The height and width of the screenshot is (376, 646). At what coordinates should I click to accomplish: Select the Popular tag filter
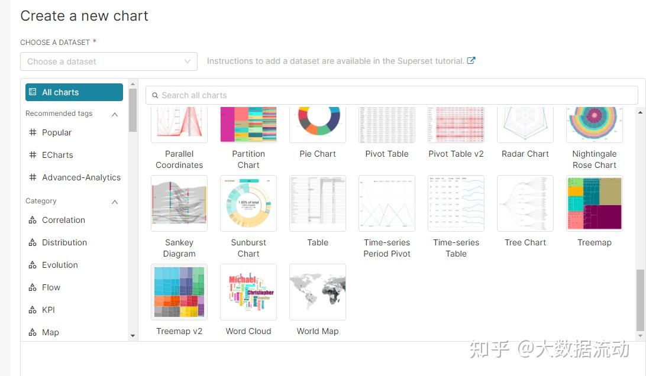56,132
